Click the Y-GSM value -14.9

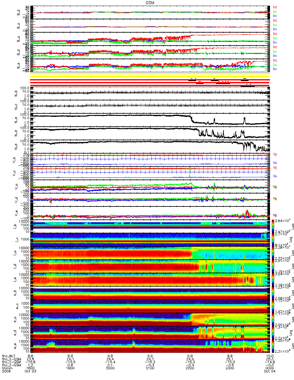coord(269,362)
